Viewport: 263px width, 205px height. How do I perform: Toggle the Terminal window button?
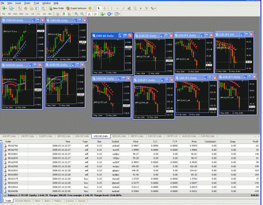[37, 8]
